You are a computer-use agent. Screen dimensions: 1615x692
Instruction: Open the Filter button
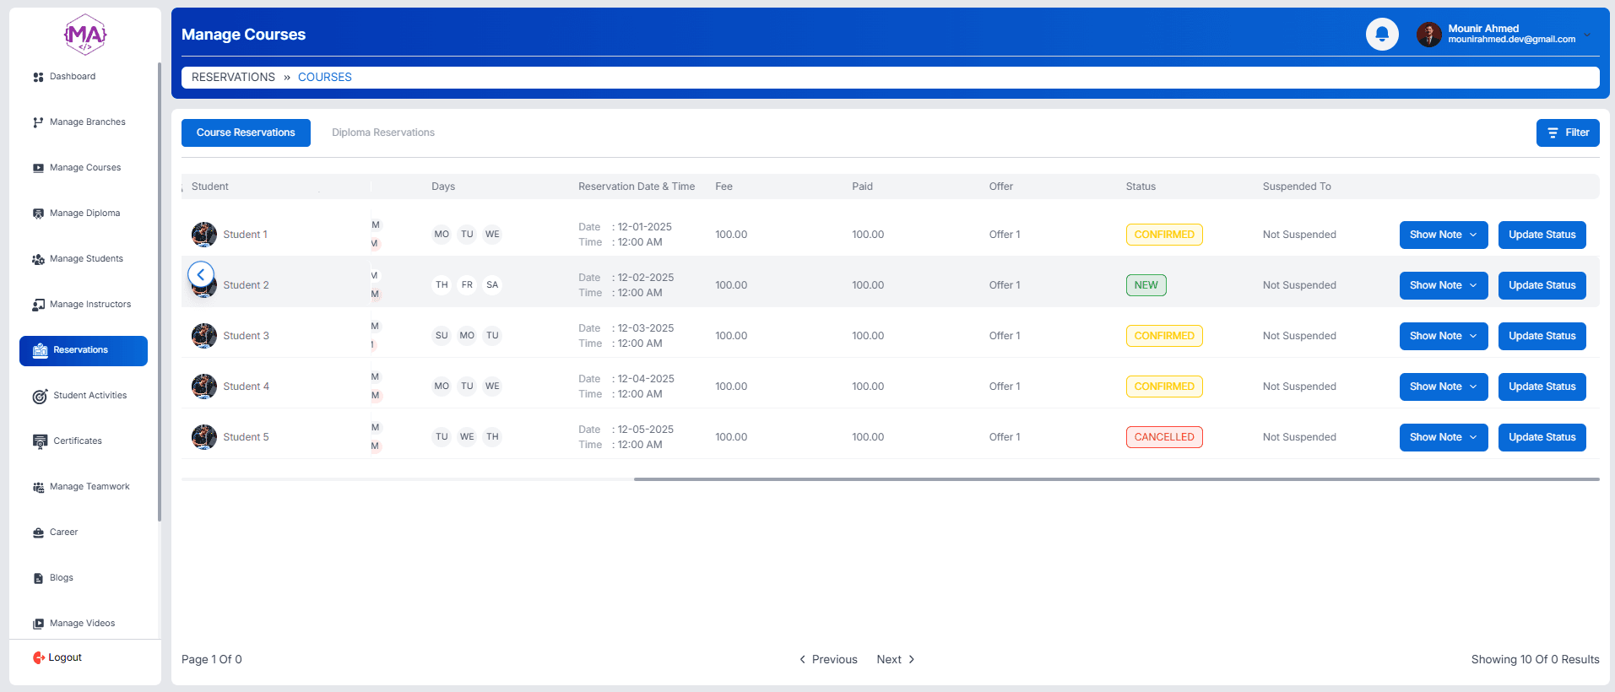click(1567, 132)
